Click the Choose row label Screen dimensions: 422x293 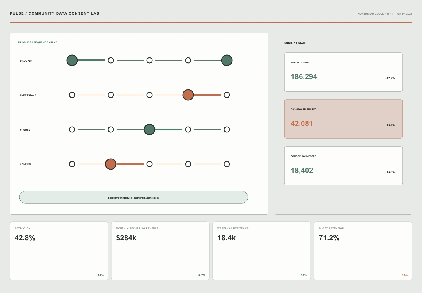25,130
